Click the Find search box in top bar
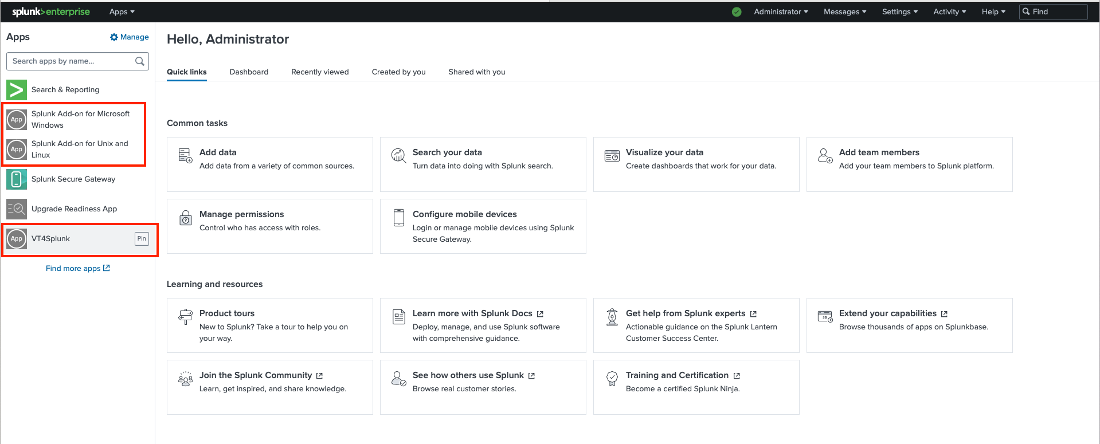 [x=1053, y=12]
